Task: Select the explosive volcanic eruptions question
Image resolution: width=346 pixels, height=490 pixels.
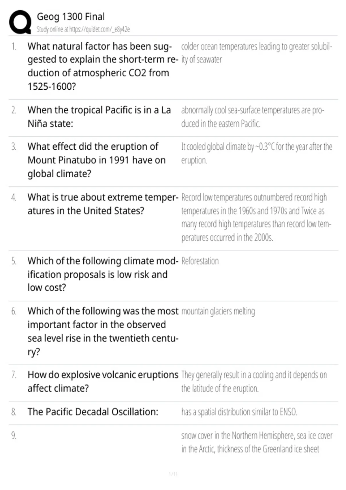Action: (103, 381)
